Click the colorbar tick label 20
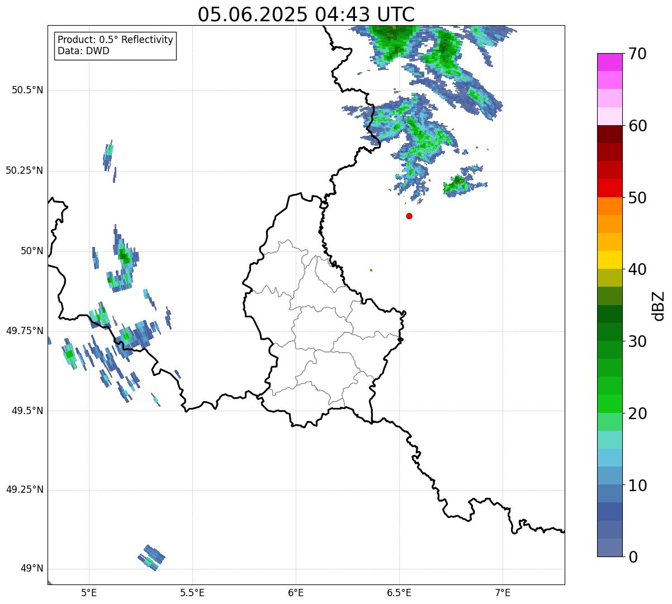Image resolution: width=672 pixels, height=604 pixels. tap(637, 413)
